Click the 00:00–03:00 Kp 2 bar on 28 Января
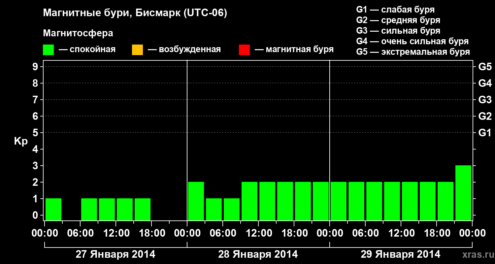Image resolution: width=495 pixels, height=264 pixels. [x=196, y=201]
